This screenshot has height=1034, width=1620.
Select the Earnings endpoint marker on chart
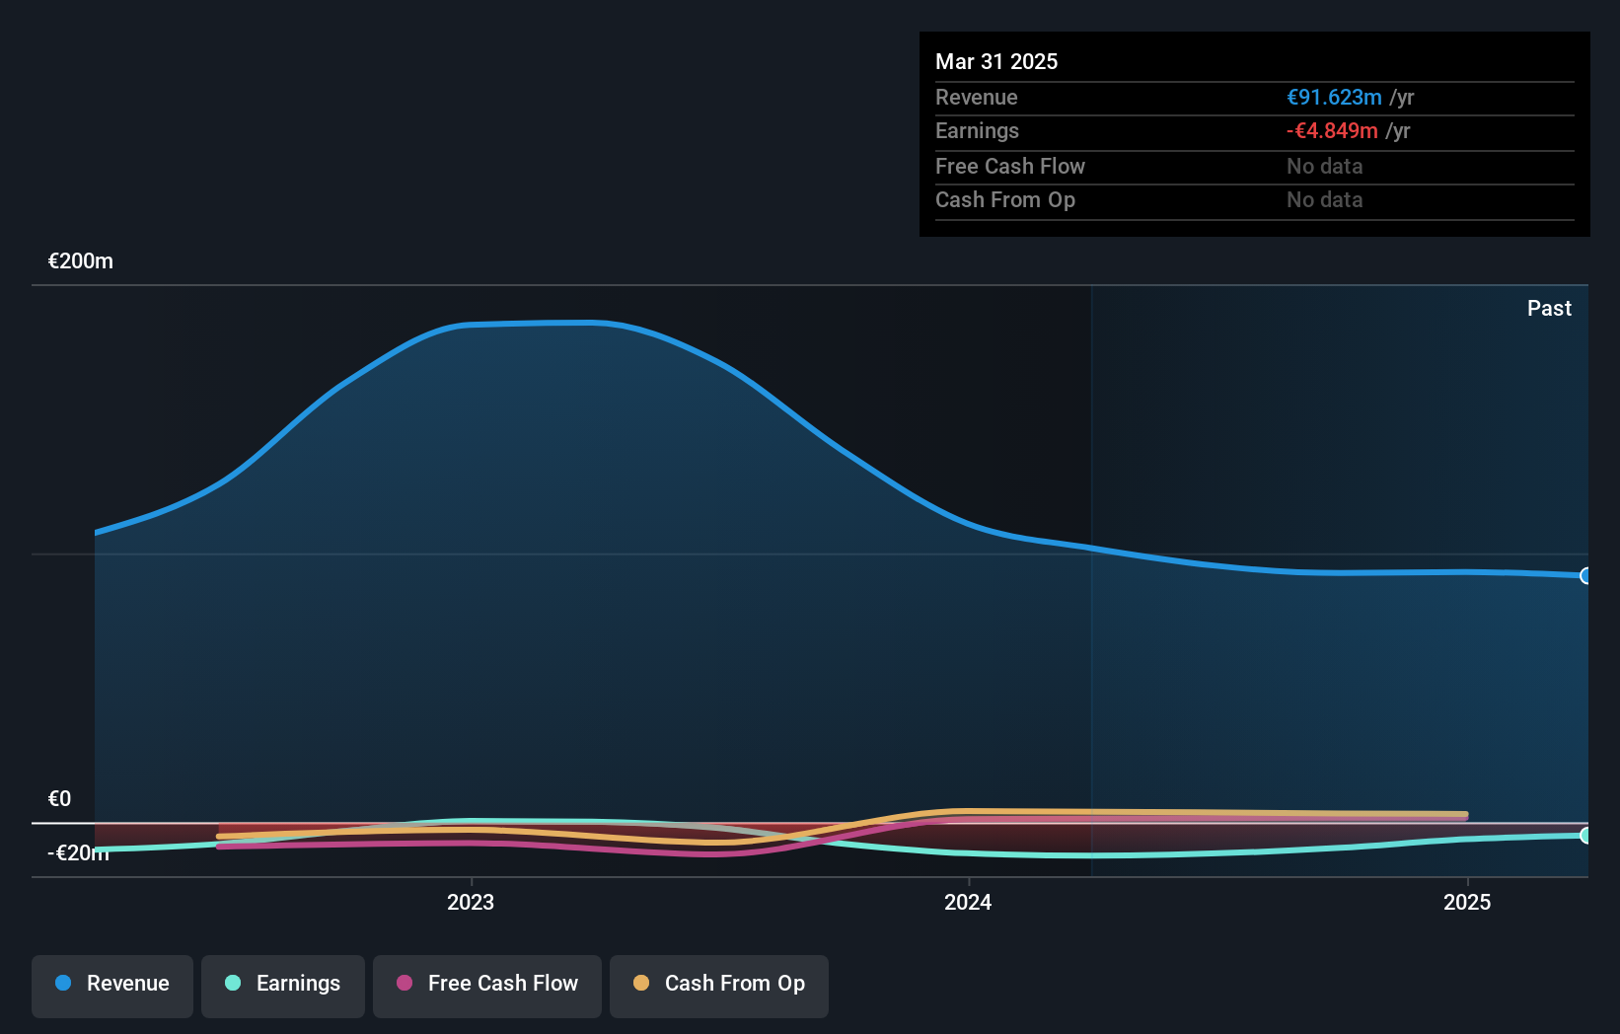1585,836
